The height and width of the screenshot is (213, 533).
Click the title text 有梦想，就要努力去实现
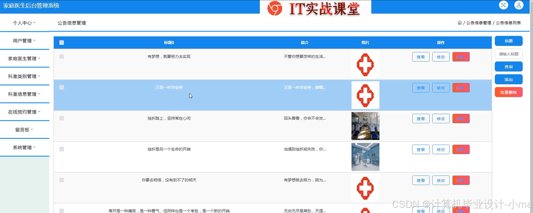pyautogui.click(x=169, y=57)
